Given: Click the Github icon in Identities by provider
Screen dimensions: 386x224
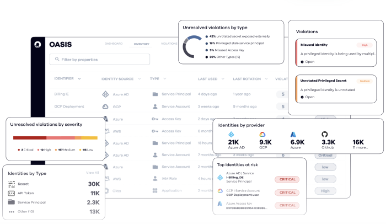Looking at the screenshot, I should coord(325,134).
